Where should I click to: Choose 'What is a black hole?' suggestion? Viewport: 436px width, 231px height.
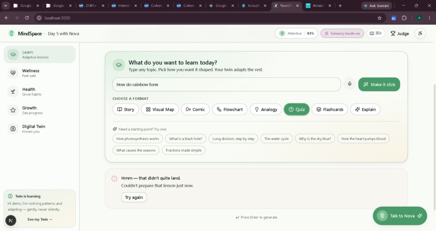coord(186,139)
